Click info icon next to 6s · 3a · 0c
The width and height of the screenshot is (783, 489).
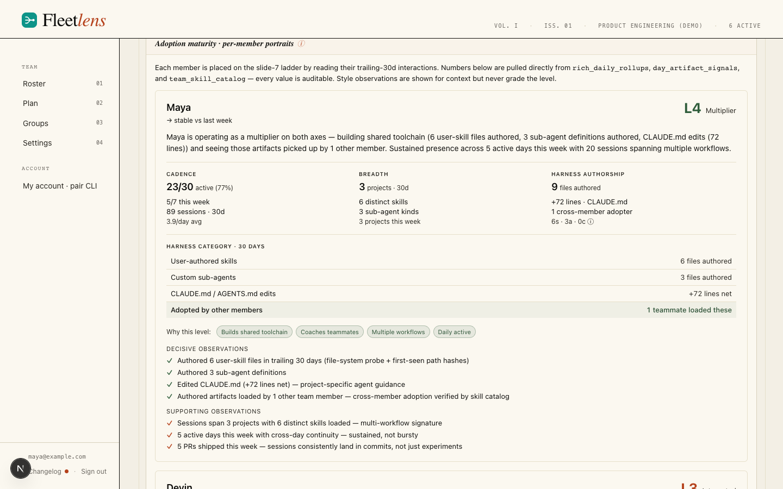pyautogui.click(x=591, y=222)
